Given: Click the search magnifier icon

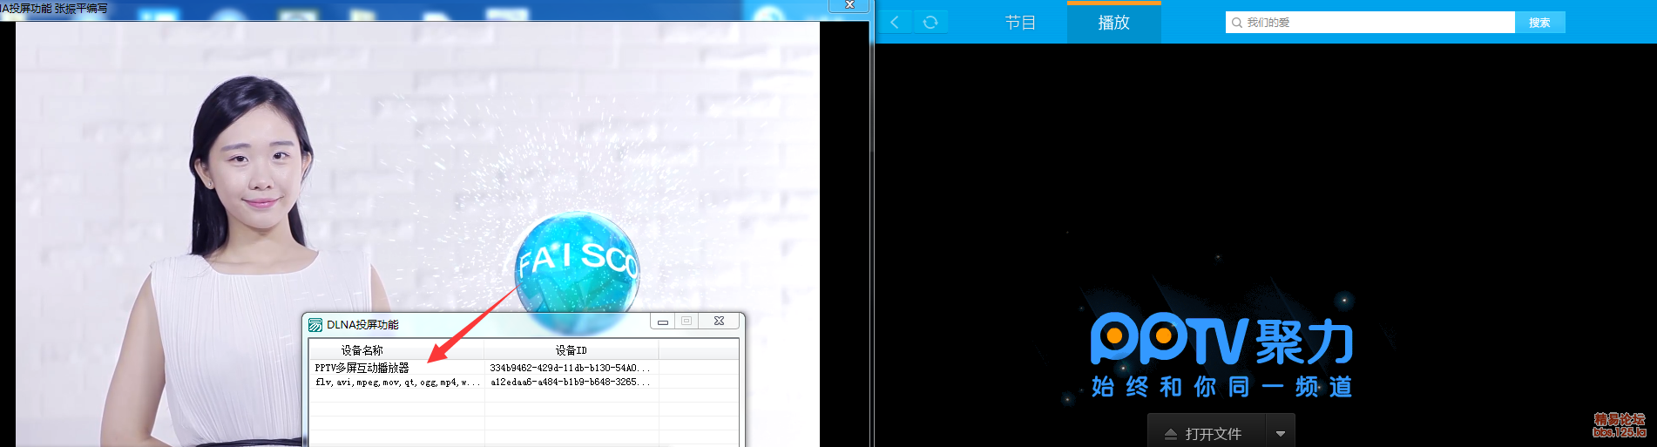Looking at the screenshot, I should coord(1236,23).
